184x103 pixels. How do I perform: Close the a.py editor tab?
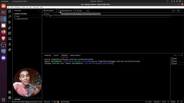(x=87, y=11)
